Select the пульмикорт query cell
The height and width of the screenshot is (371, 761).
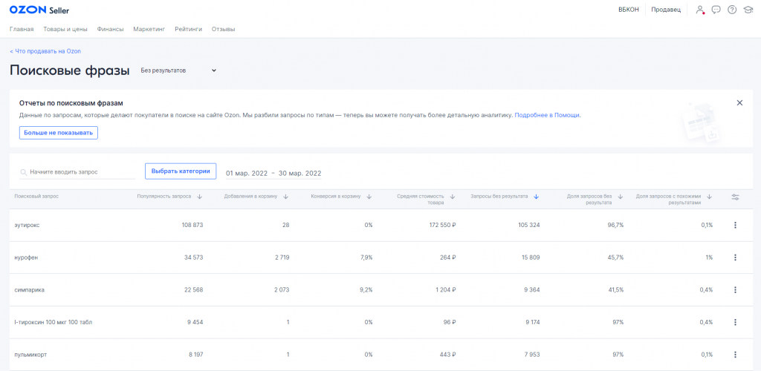tap(30, 355)
